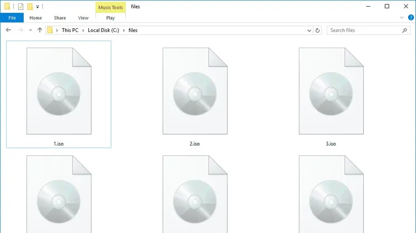
Task: Open the Share ribbon tab
Action: [x=60, y=18]
